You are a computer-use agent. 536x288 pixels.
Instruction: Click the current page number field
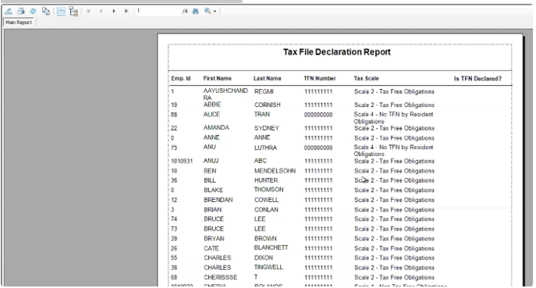(x=158, y=11)
